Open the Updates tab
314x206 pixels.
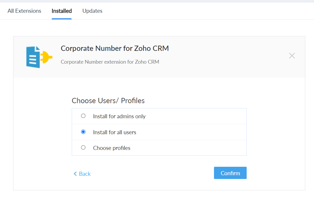tap(92, 11)
